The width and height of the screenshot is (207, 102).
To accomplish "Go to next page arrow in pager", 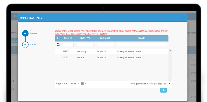I will [x=86, y=84].
